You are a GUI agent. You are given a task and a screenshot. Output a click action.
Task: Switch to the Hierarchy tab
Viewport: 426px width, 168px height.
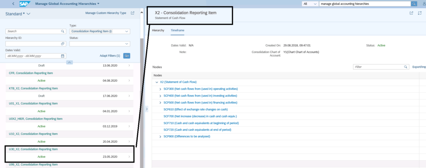(x=158, y=31)
